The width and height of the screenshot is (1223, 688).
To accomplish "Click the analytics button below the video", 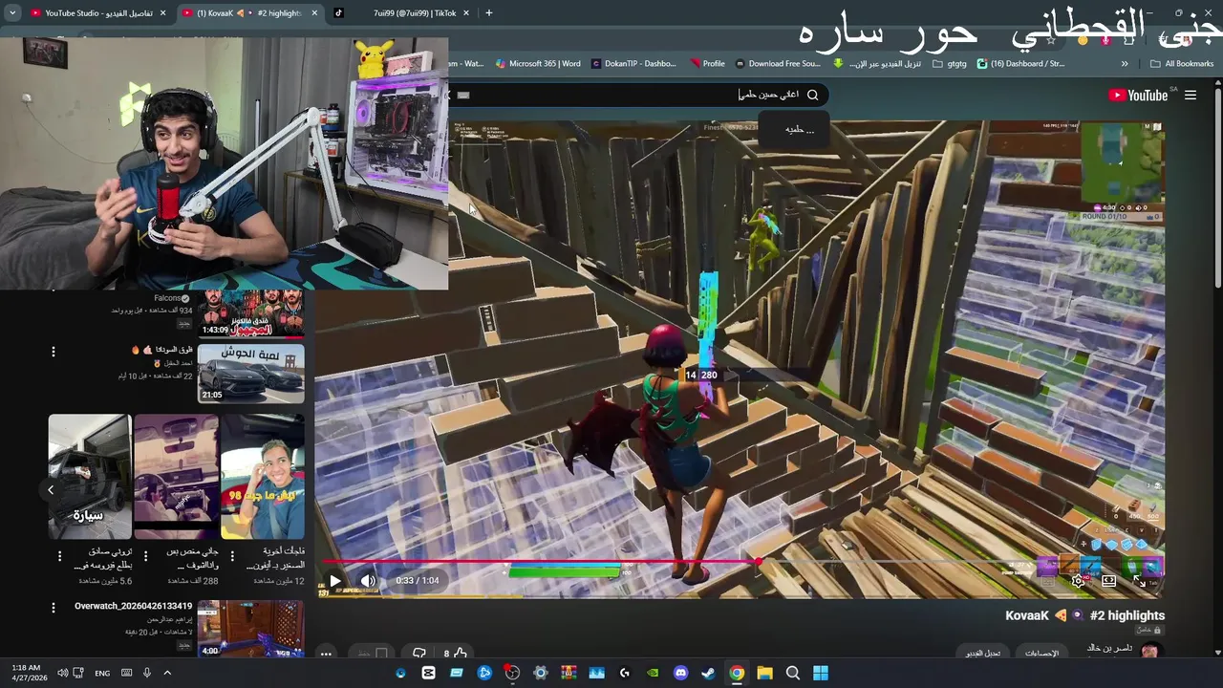I will [x=1042, y=654].
